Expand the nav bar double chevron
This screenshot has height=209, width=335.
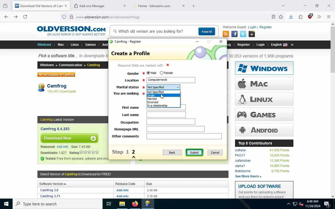(292, 45)
